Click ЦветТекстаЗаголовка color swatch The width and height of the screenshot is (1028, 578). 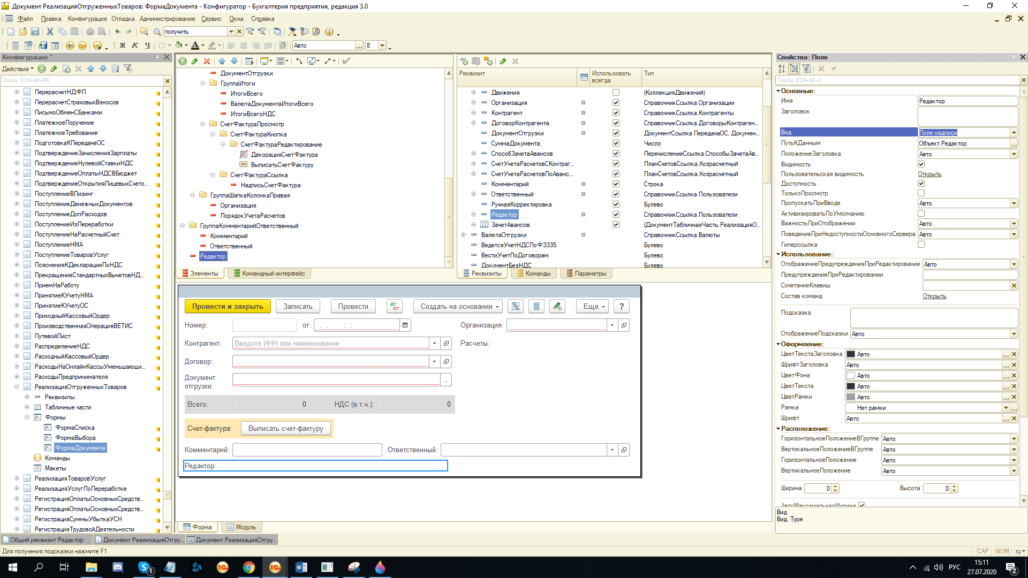pos(850,354)
